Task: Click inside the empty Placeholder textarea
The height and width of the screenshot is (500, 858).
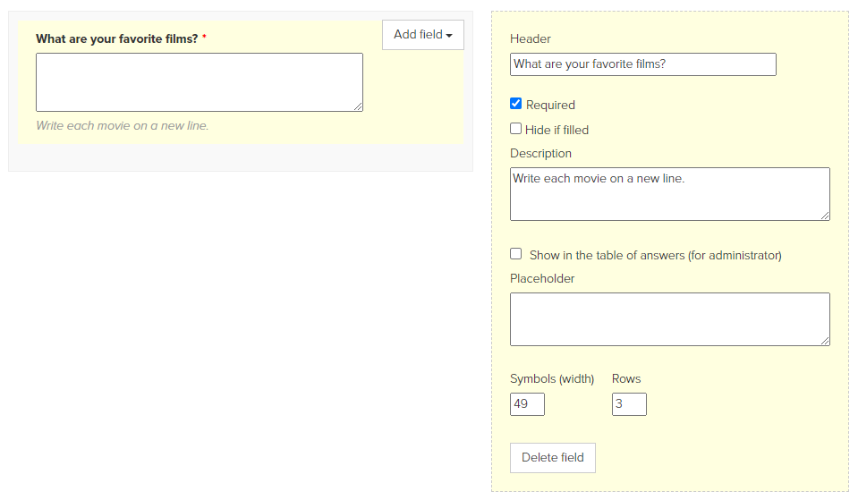Action: tap(670, 319)
